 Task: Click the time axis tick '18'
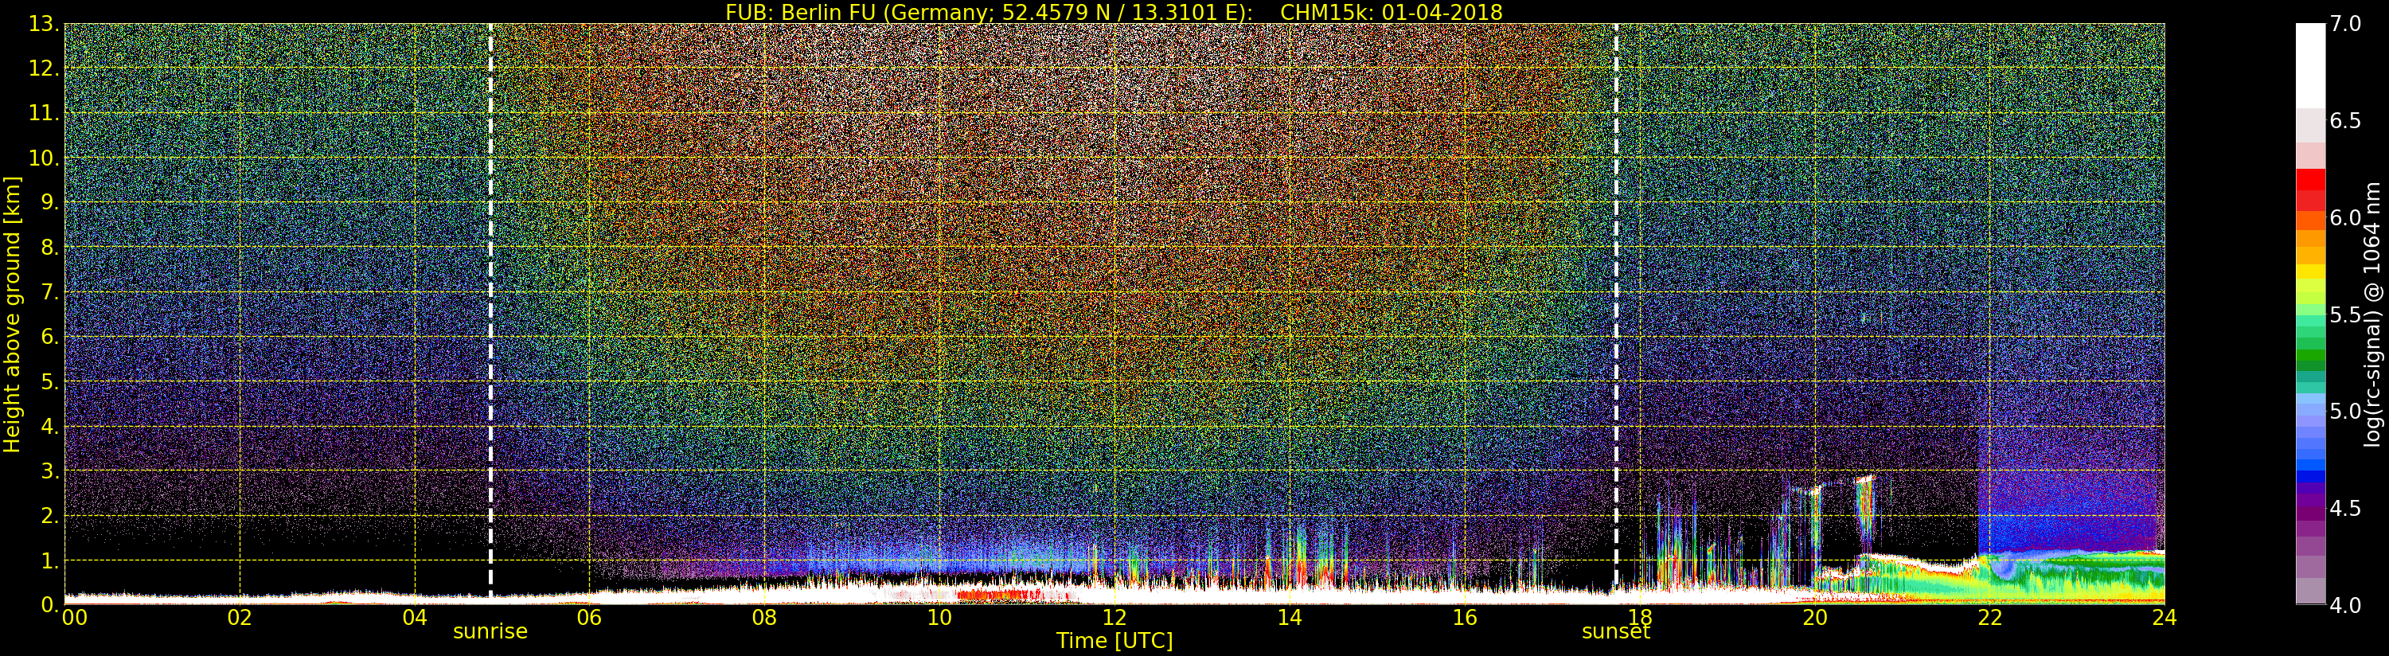1640,617
